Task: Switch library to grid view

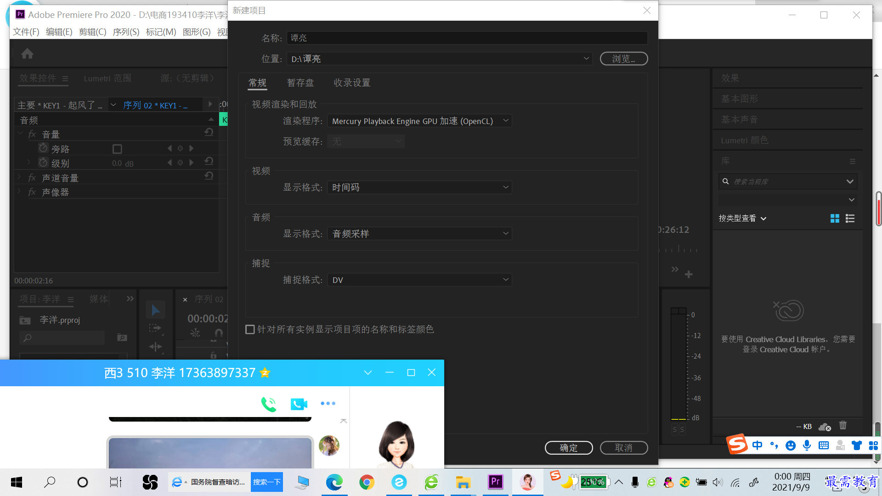Action: coord(835,219)
